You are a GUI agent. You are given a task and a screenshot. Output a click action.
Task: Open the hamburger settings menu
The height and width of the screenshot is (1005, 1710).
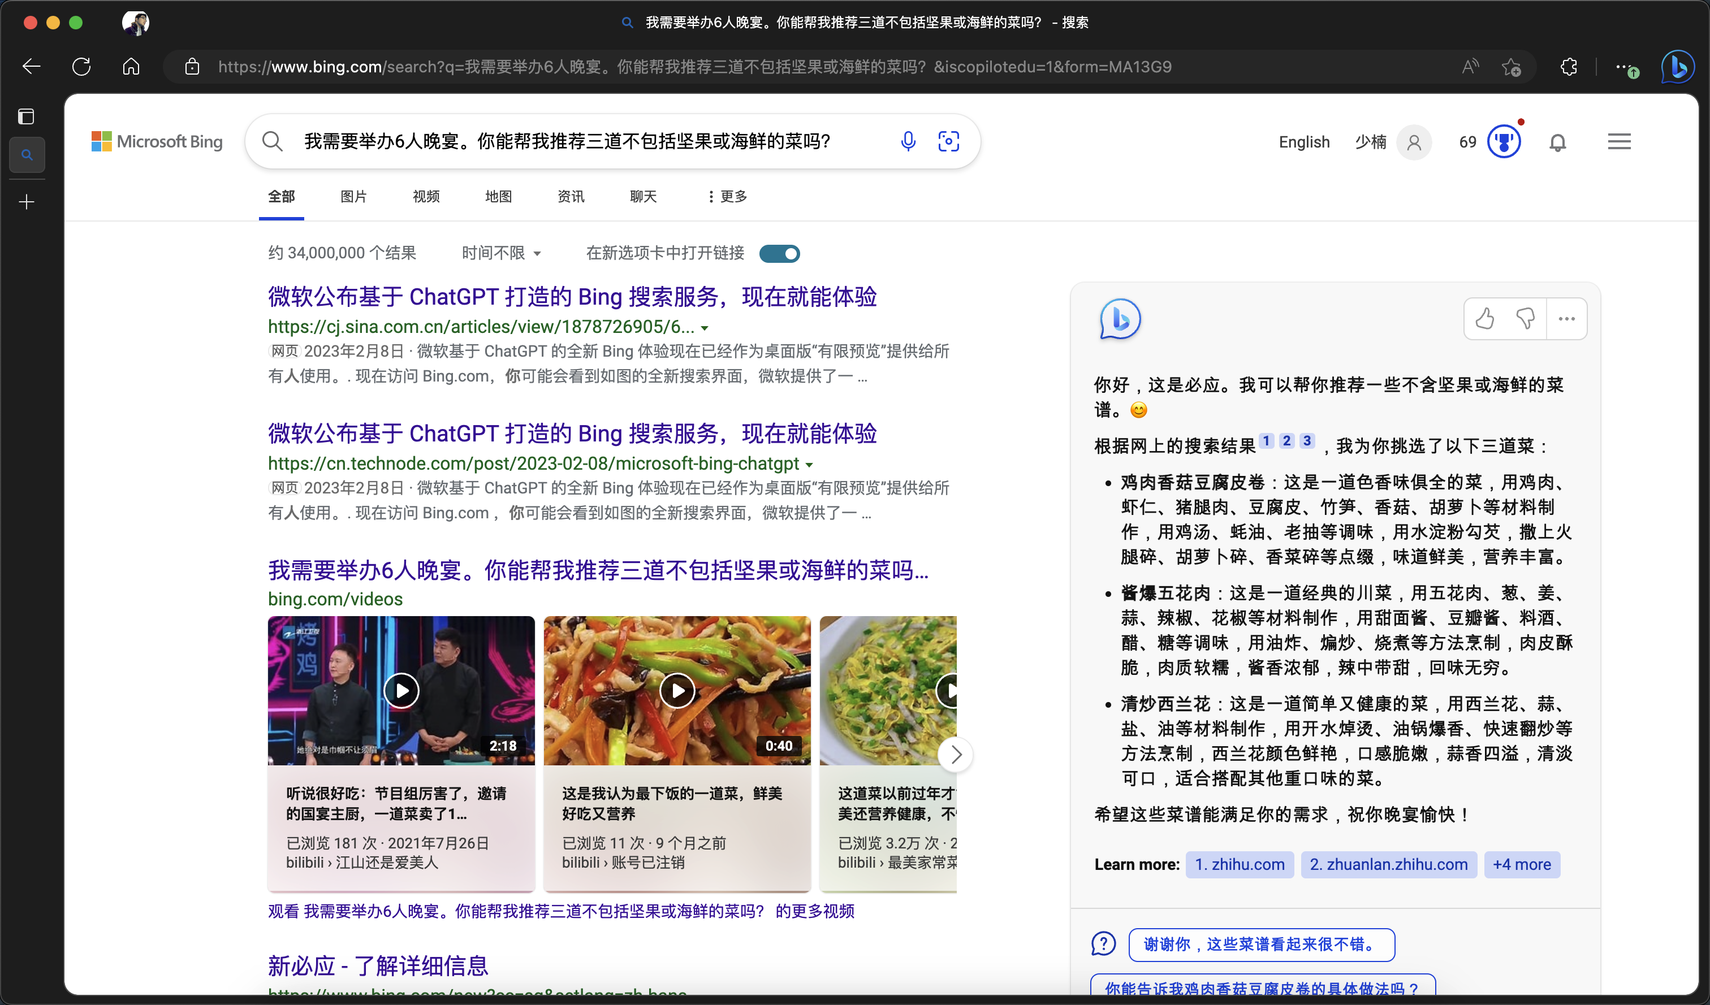(1619, 142)
